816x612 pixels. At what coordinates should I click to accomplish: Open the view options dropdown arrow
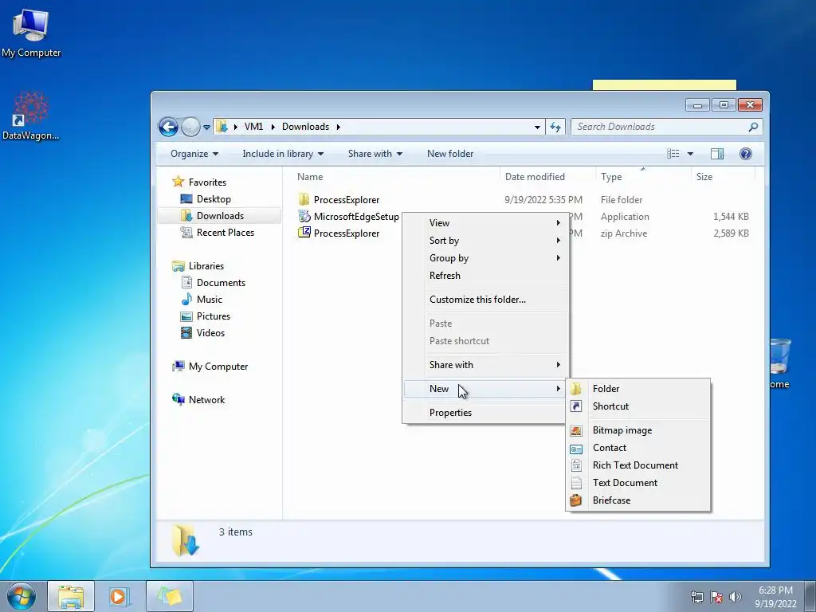[x=690, y=154]
